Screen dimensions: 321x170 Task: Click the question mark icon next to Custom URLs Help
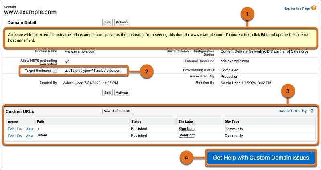tap(311, 111)
